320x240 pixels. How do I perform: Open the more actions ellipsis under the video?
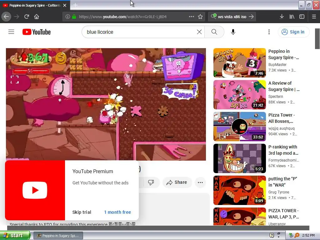pos(200,182)
